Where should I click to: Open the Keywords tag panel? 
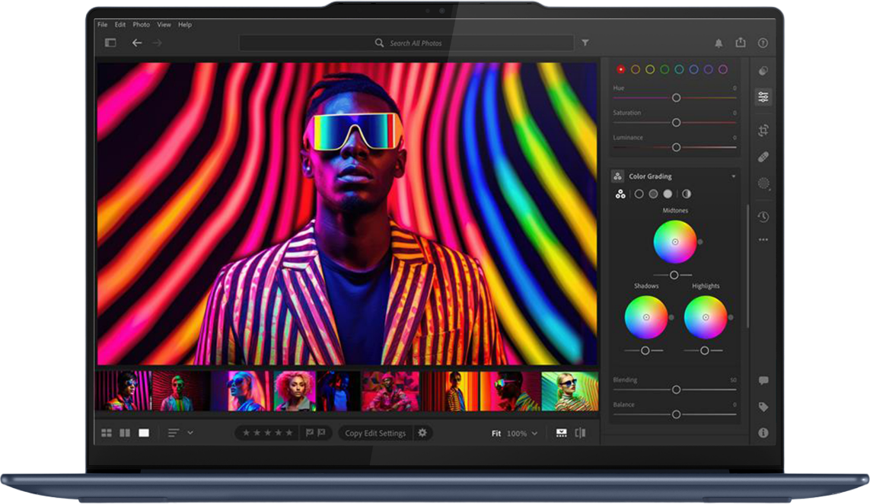(x=763, y=407)
